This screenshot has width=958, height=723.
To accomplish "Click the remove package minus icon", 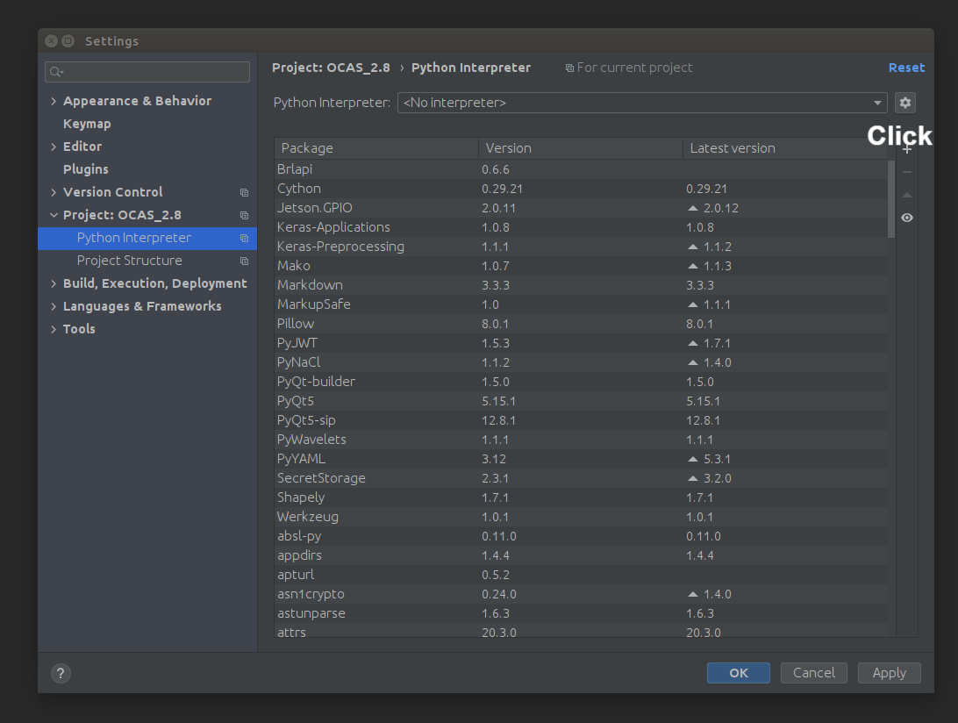I will (907, 172).
